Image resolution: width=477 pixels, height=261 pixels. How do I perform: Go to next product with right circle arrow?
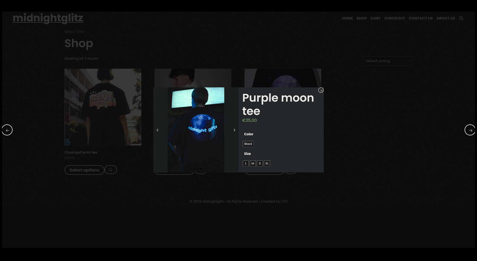470,130
